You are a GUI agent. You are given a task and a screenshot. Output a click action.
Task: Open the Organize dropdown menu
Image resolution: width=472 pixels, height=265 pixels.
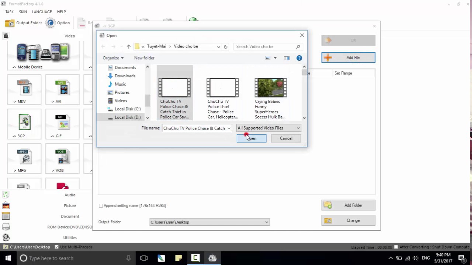tap(113, 58)
